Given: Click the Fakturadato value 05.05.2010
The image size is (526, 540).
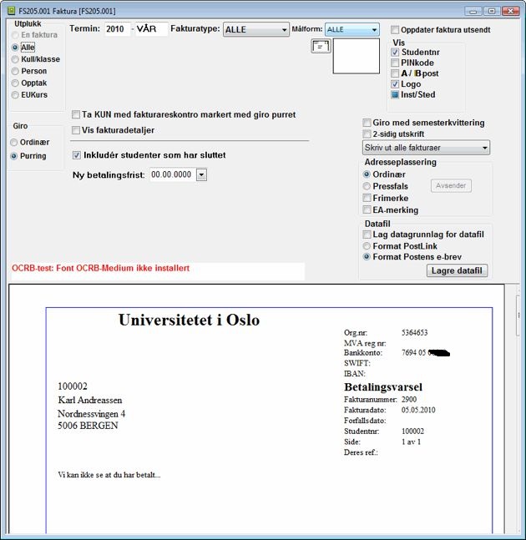Looking at the screenshot, I should point(418,410).
